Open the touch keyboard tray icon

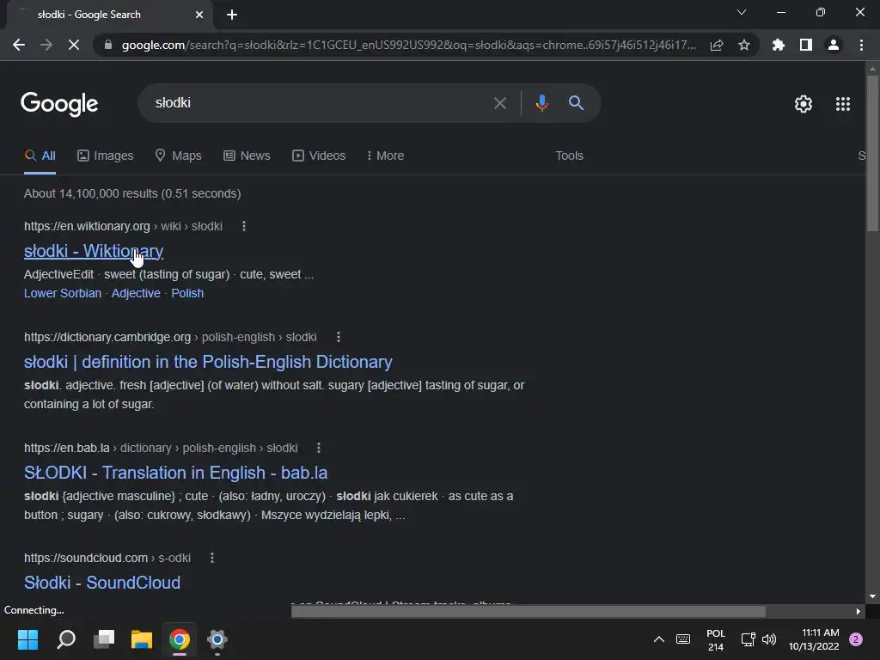pos(683,639)
